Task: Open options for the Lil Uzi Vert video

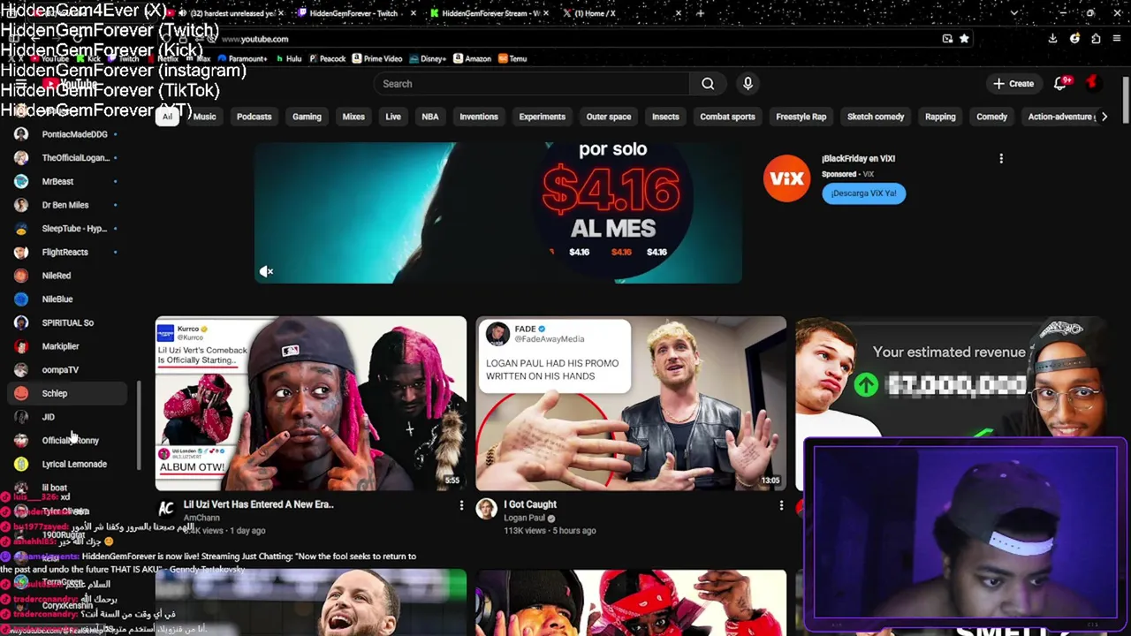Action: (461, 505)
